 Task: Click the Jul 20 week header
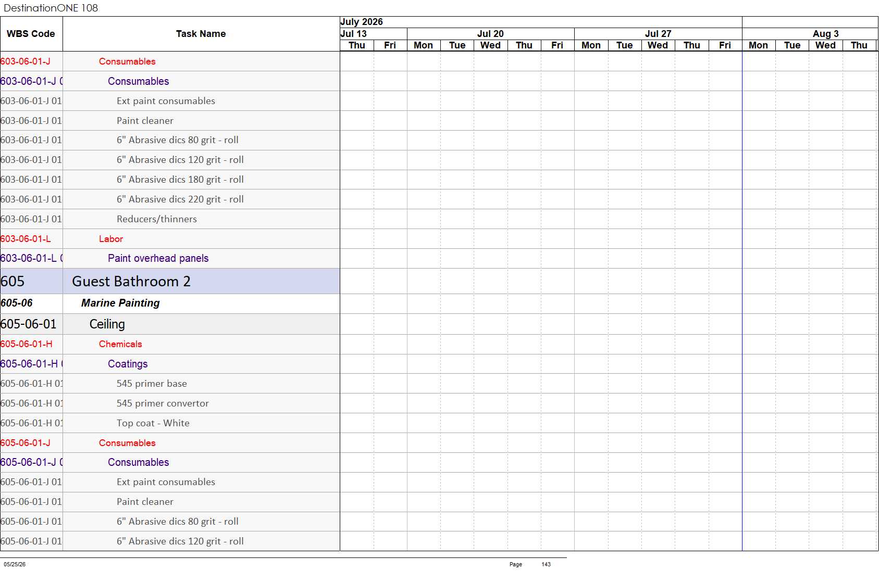[x=490, y=34]
